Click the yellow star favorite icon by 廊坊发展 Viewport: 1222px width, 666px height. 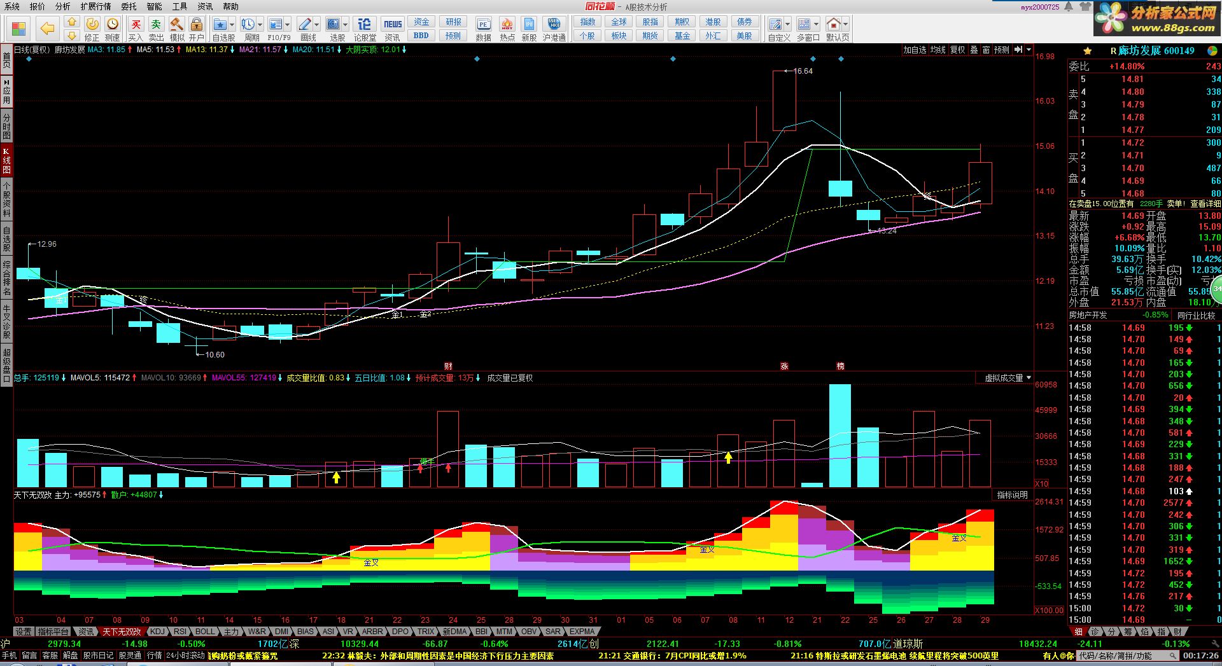(1087, 50)
